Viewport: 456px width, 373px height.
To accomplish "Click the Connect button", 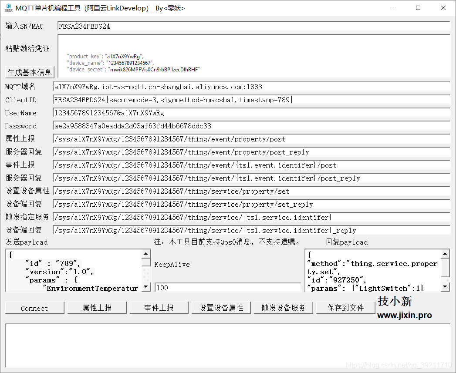I will 34,308.
